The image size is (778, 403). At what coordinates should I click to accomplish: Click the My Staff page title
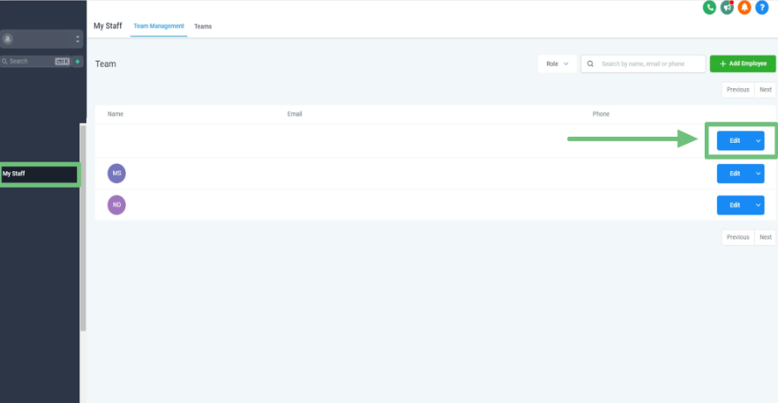click(108, 26)
